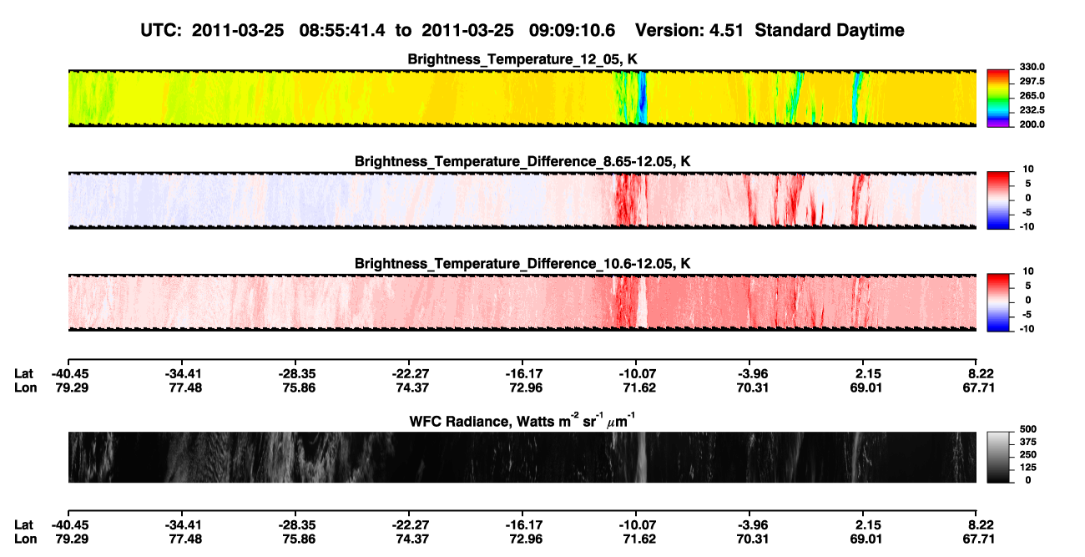Click the 'Brightness_Temperature_12_05, K' panel title
Viewport: 1085px width, 557px height.
522,59
